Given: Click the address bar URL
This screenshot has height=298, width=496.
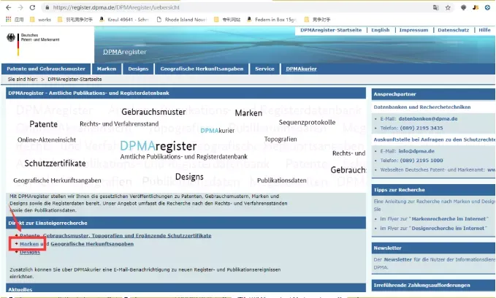Looking at the screenshot, I should [116, 7].
